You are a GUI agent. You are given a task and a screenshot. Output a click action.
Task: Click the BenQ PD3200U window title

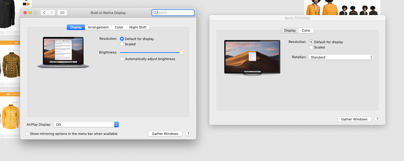(297, 19)
